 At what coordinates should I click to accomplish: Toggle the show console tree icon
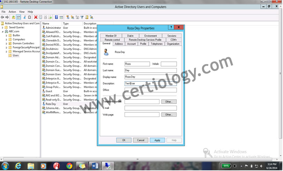[x=18, y=17]
